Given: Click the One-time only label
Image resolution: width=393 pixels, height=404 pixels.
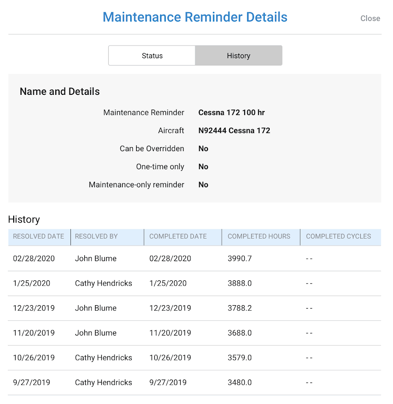Looking at the screenshot, I should point(160,167).
